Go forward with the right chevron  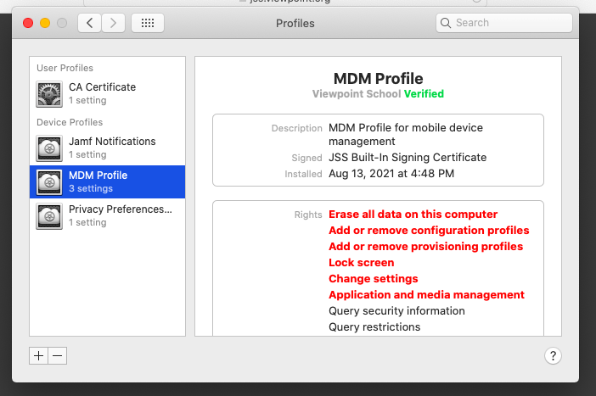coord(114,23)
